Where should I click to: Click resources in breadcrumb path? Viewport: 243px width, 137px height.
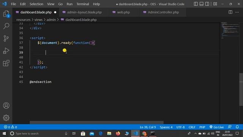pyautogui.click(x=24, y=20)
